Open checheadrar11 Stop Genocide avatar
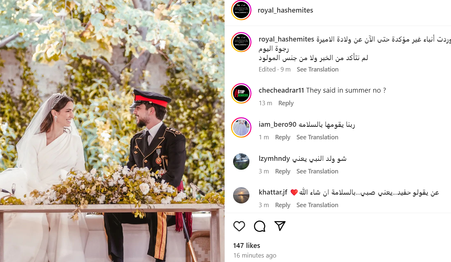The image size is (451, 262). (x=241, y=93)
